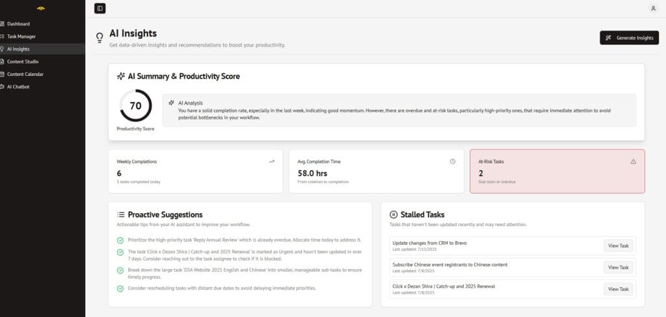Image resolution: width=666 pixels, height=317 pixels.
Task: Click check icon for DSA Website suggestion
Action: point(121,270)
